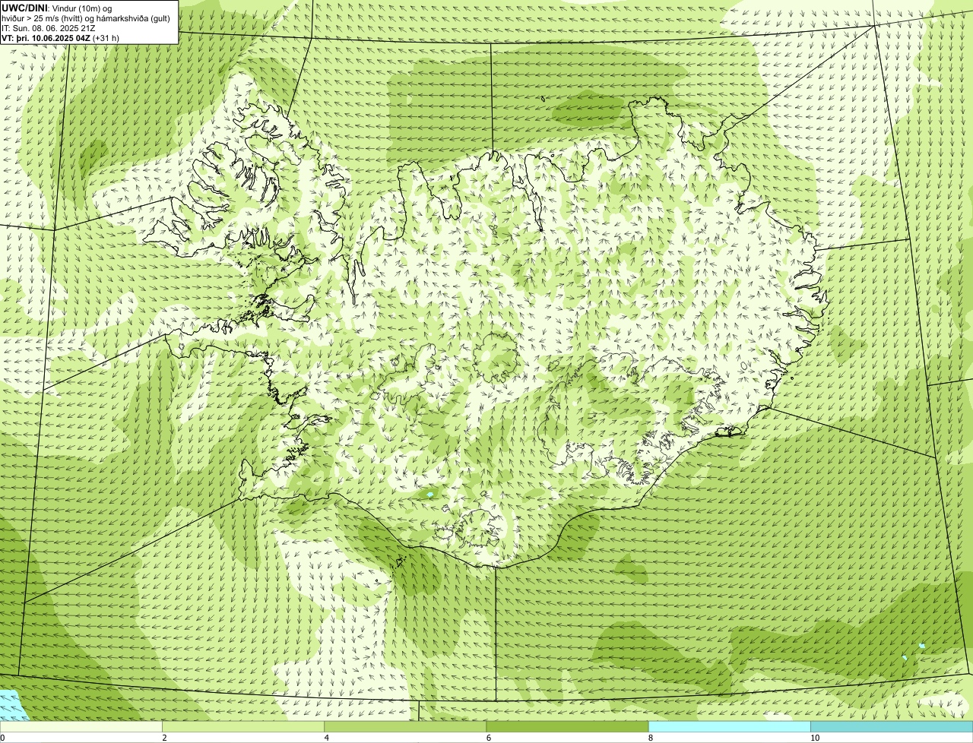The image size is (973, 743).
Task: Click the '10' label on the color scale
Action: [815, 738]
